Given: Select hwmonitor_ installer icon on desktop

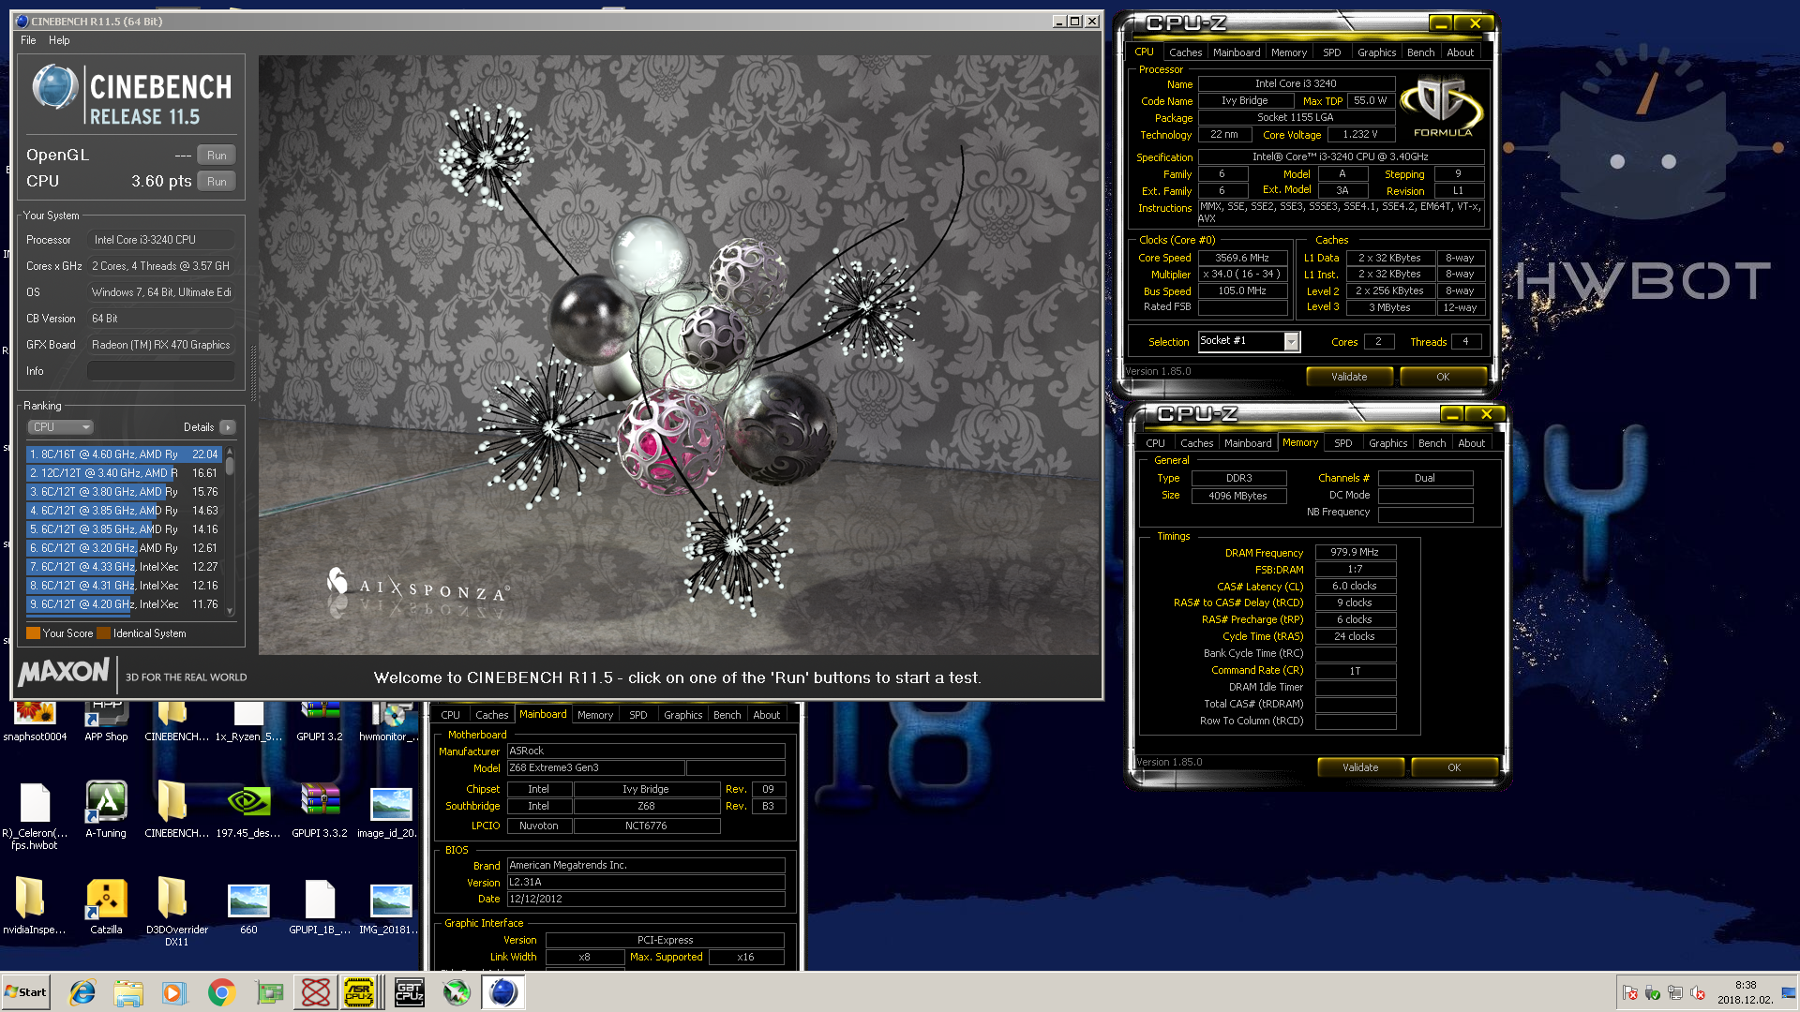Looking at the screenshot, I should [x=389, y=722].
